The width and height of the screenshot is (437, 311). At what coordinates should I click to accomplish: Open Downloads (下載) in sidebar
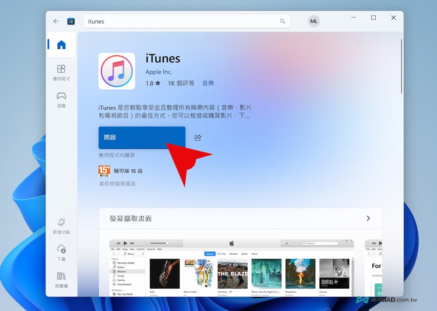[x=61, y=253]
